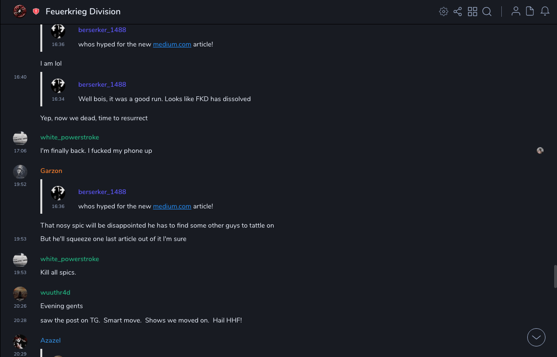This screenshot has height=357, width=557.
Task: Open the settings gear icon in header
Action: point(444,12)
